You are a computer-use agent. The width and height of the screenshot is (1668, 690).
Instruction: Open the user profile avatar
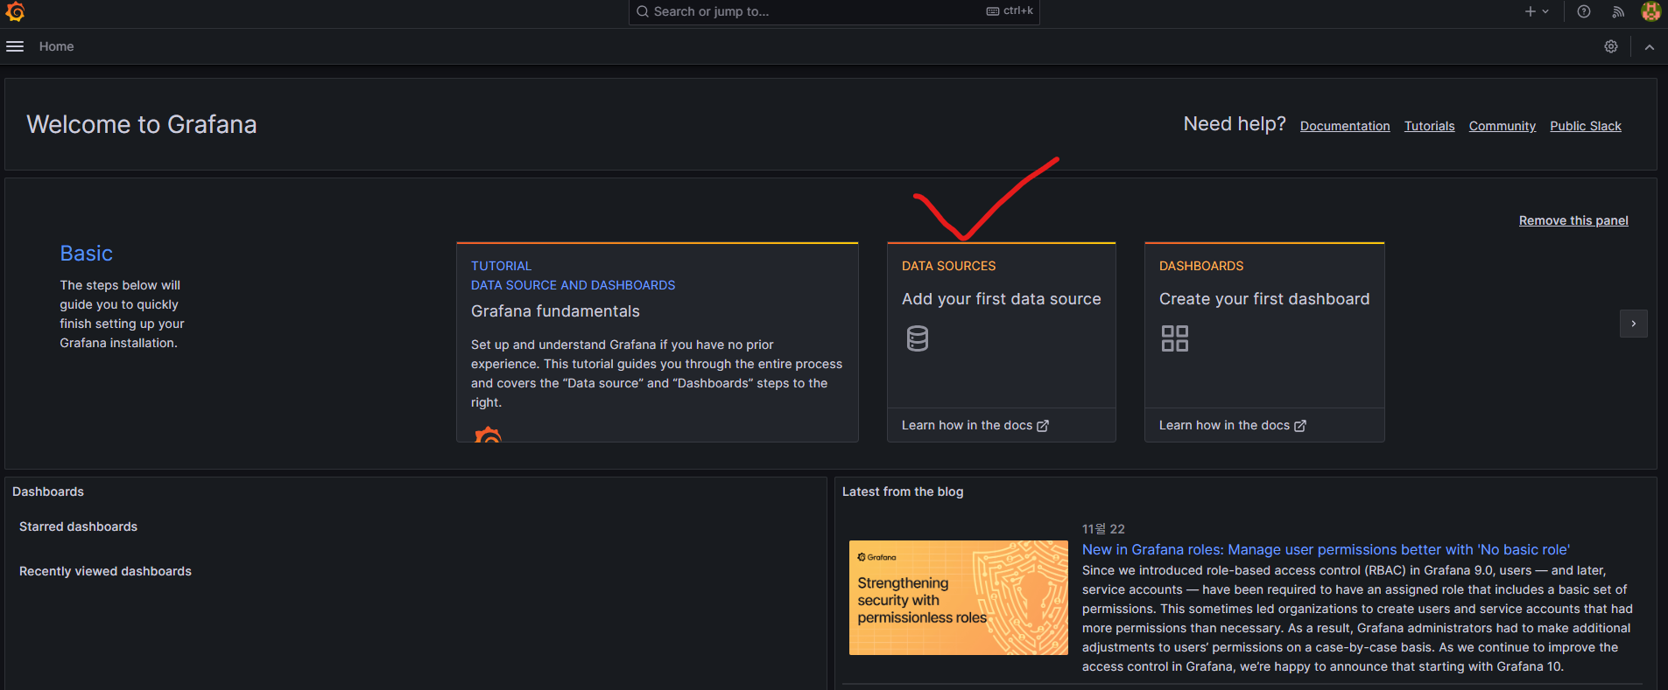pyautogui.click(x=1650, y=11)
